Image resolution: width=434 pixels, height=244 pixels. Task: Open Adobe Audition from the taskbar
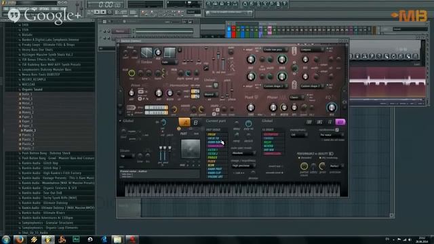(76, 239)
